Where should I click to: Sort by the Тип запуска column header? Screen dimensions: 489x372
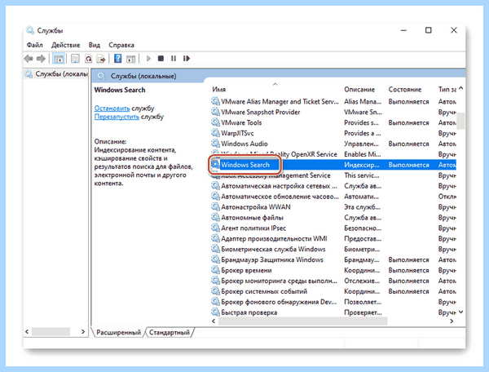(x=447, y=89)
